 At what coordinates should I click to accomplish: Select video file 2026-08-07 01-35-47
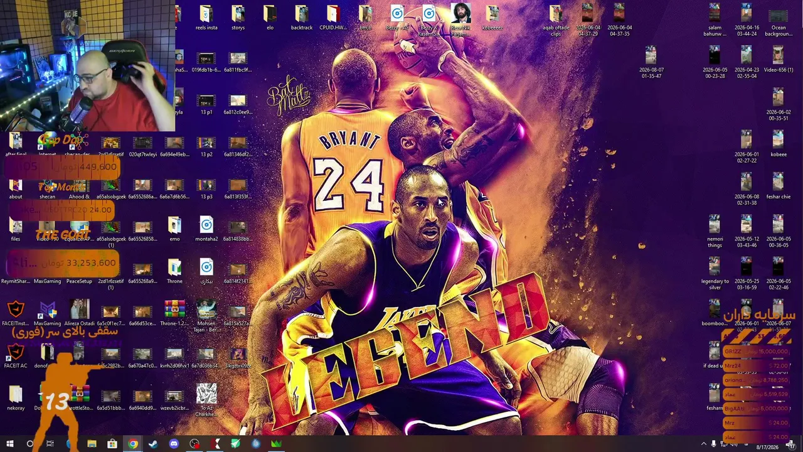pos(651,63)
